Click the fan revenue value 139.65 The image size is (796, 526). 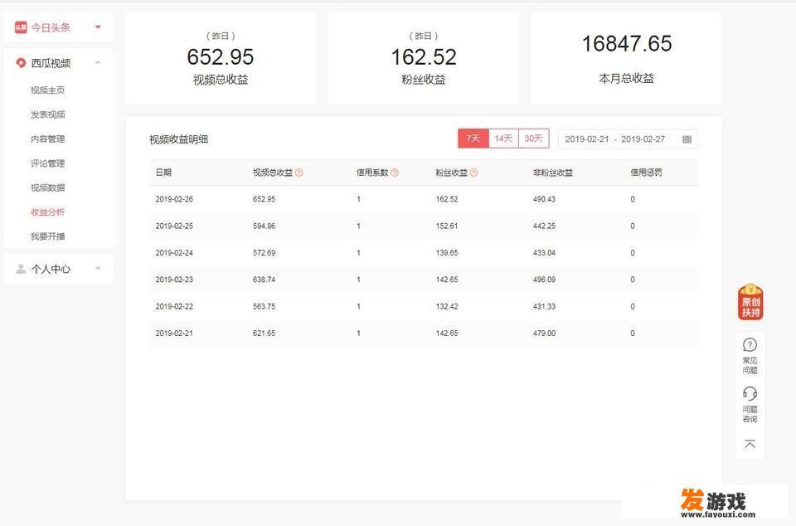[447, 253]
